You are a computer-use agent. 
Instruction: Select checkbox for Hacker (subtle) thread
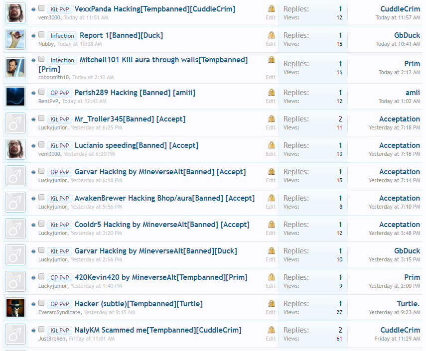tap(41, 303)
